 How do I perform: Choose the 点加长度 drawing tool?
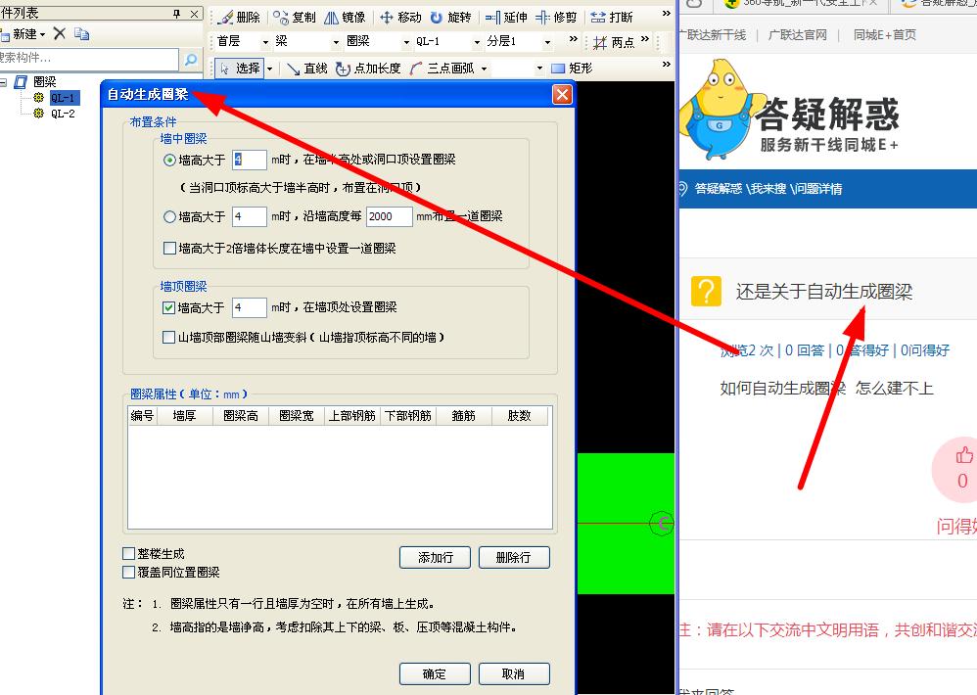368,69
